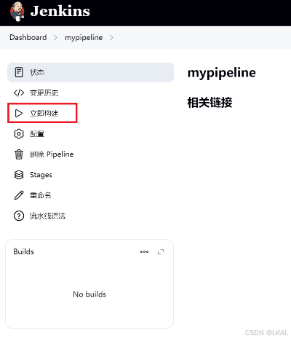Open Builds panel three-dot menu
The width and height of the screenshot is (291, 341).
(x=144, y=252)
